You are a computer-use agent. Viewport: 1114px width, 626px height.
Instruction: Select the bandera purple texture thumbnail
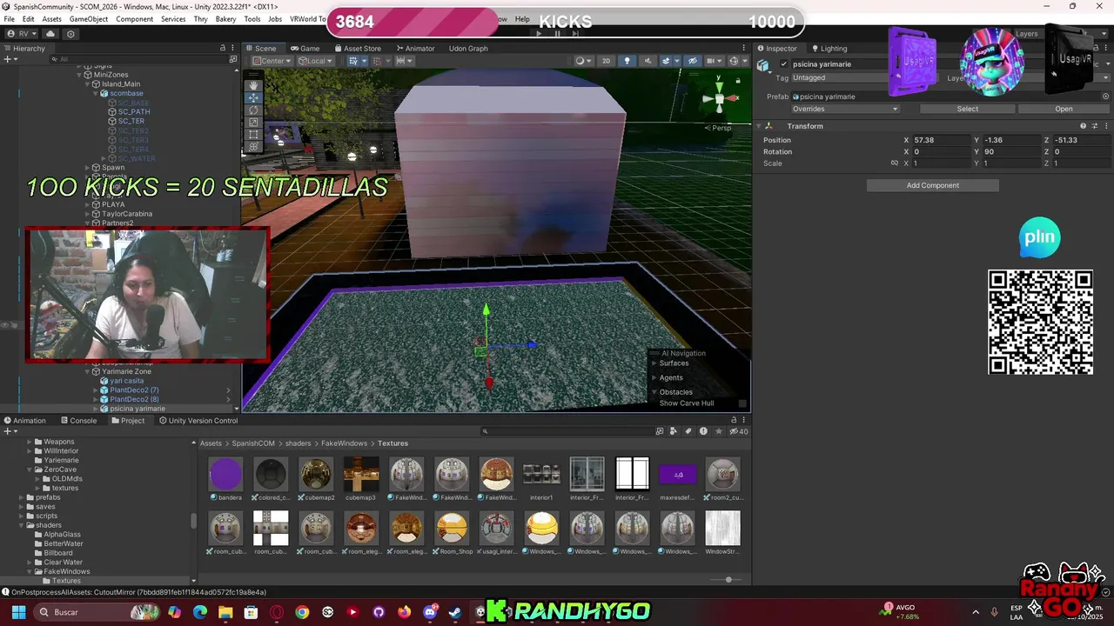[225, 475]
